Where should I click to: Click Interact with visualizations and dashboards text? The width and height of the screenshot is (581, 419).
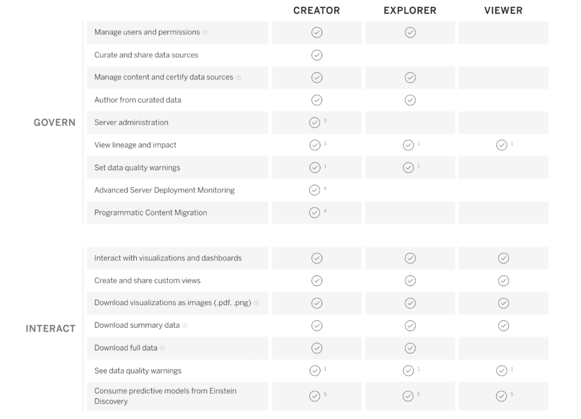[168, 258]
